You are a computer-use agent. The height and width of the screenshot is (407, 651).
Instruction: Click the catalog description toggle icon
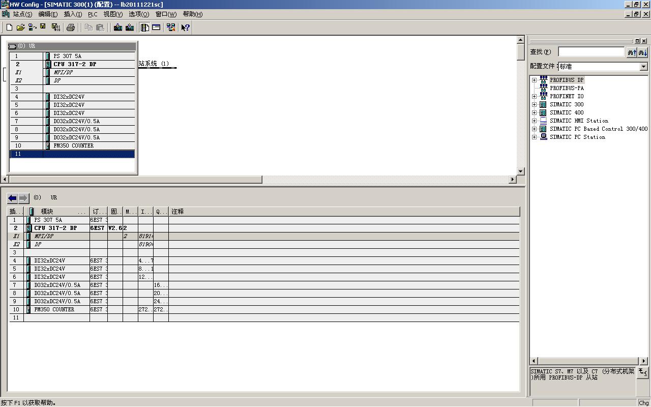pyautogui.click(x=642, y=372)
